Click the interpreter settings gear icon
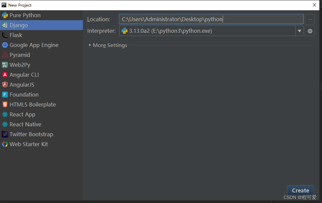322x203 pixels. click(x=310, y=31)
